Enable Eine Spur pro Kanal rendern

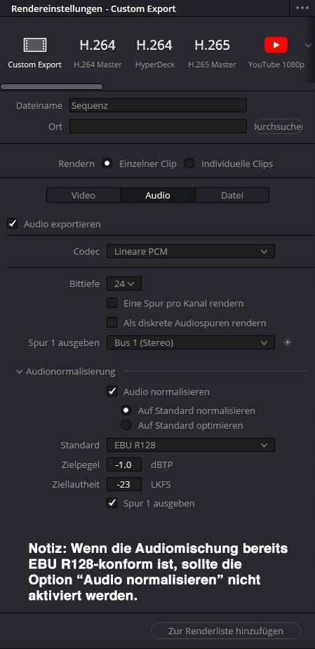112,303
